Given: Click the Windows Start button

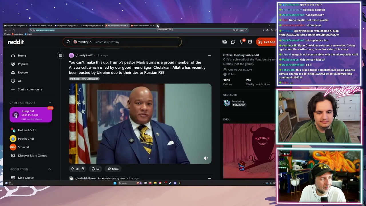Looking at the screenshot, I should click(x=115, y=183).
